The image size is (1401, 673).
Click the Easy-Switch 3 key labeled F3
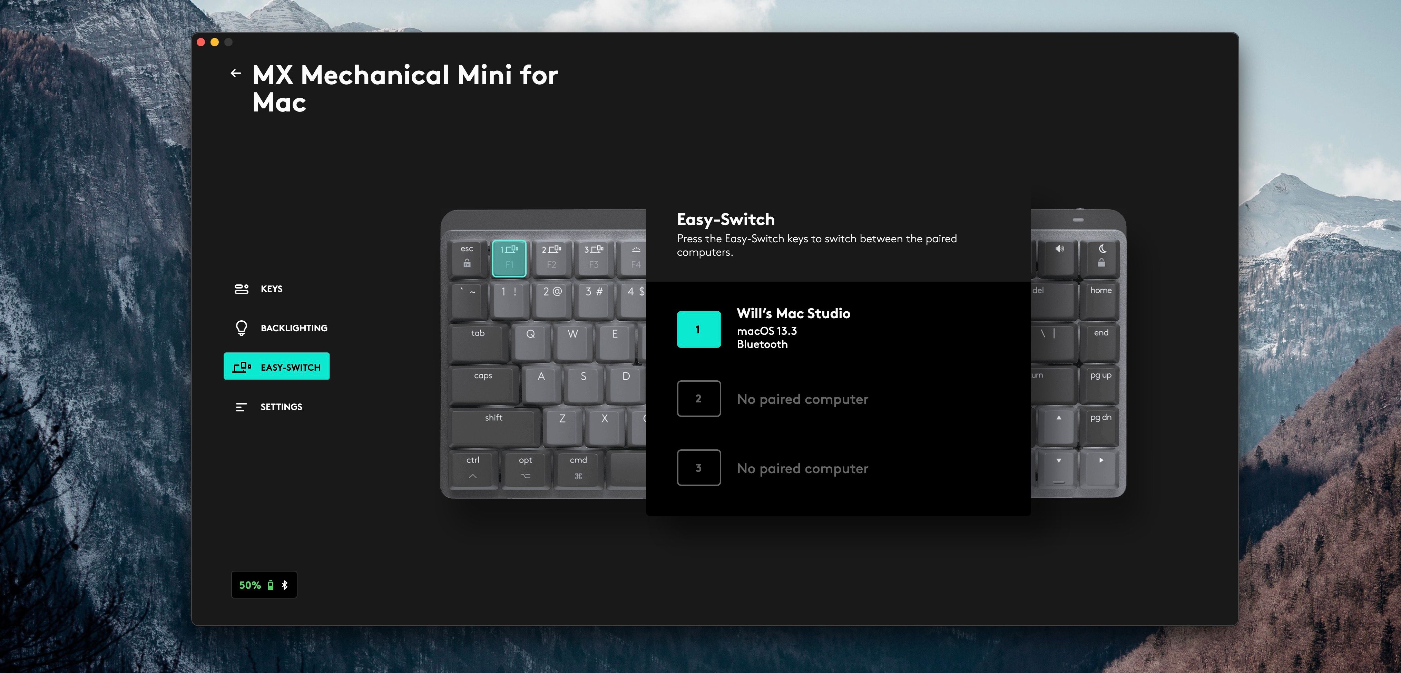[x=594, y=258]
